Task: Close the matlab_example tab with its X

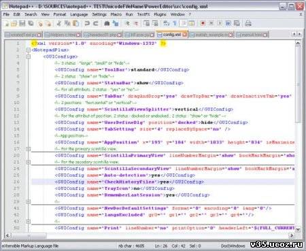Action: point(231,35)
